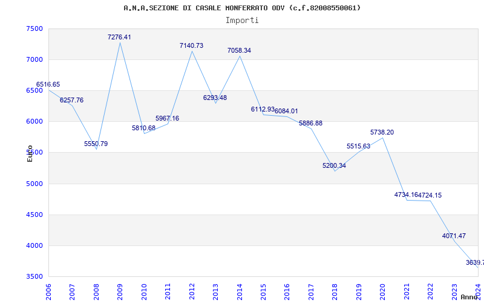
Task: Select peak value 7276.41
Action: [x=119, y=37]
